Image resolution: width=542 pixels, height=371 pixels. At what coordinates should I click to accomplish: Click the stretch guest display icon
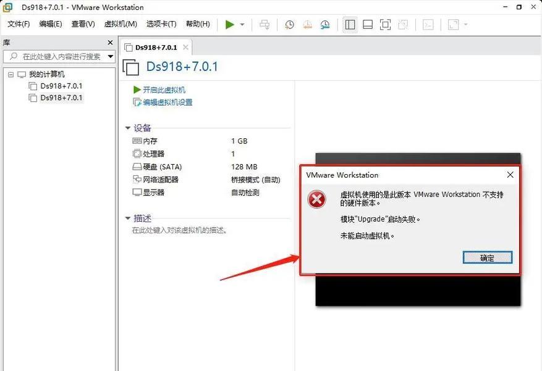(453, 25)
